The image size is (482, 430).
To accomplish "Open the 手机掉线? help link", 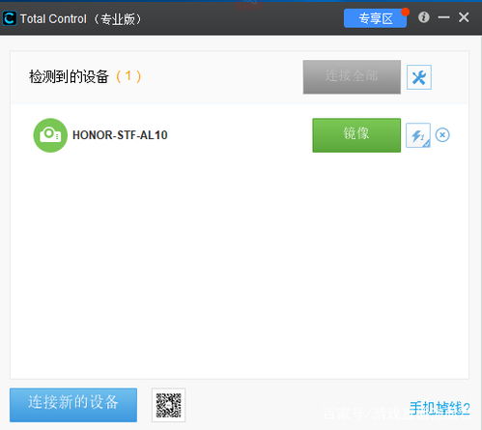I will pos(439,408).
